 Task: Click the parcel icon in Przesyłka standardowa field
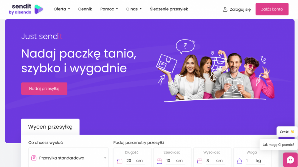click(34, 158)
